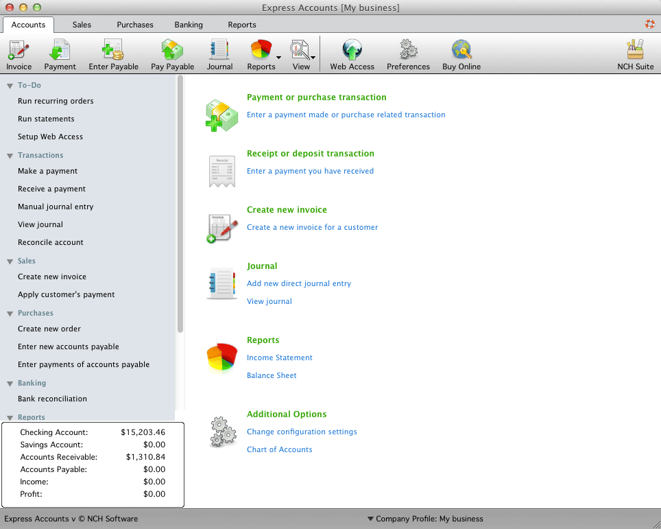Viewport: 661px width, 529px height.
Task: Select Enter payments of accounts payable
Action: (84, 364)
